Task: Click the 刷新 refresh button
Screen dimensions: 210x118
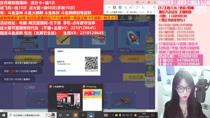Action: click(x=30, y=87)
